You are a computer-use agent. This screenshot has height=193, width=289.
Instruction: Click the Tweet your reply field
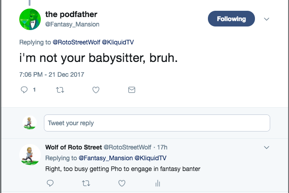tap(157, 123)
